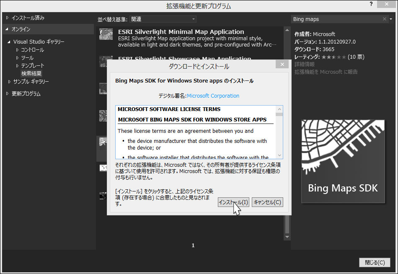Open the search box dropdown arrow
The width and height of the screenshot is (398, 274).
coord(391,19)
